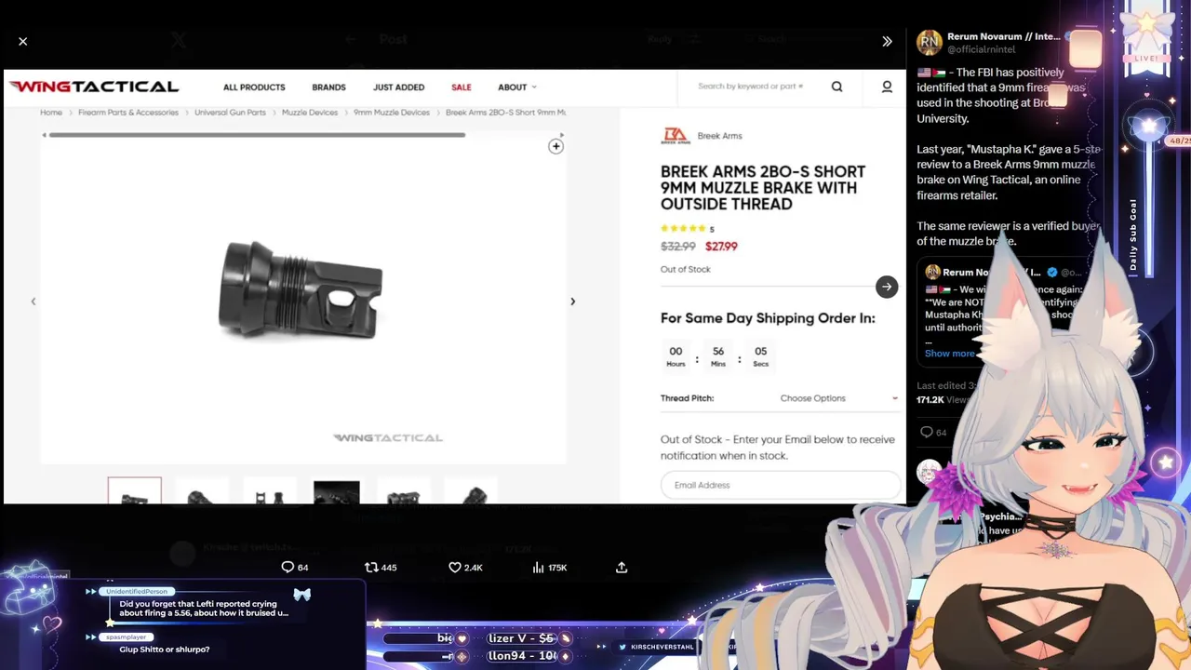Click the spasmplayer chat username
Viewport: 1191px width, 670px height.
[x=127, y=636]
